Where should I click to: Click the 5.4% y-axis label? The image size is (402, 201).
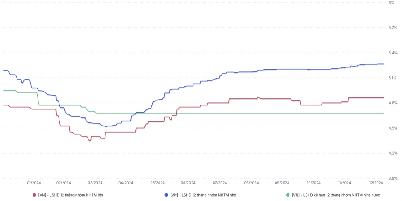(x=393, y=53)
